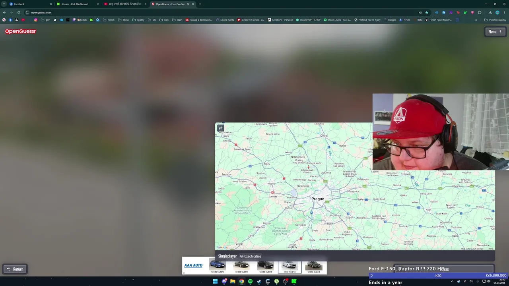Click the Czech cities map tag
This screenshot has width=509, height=286.
251,256
